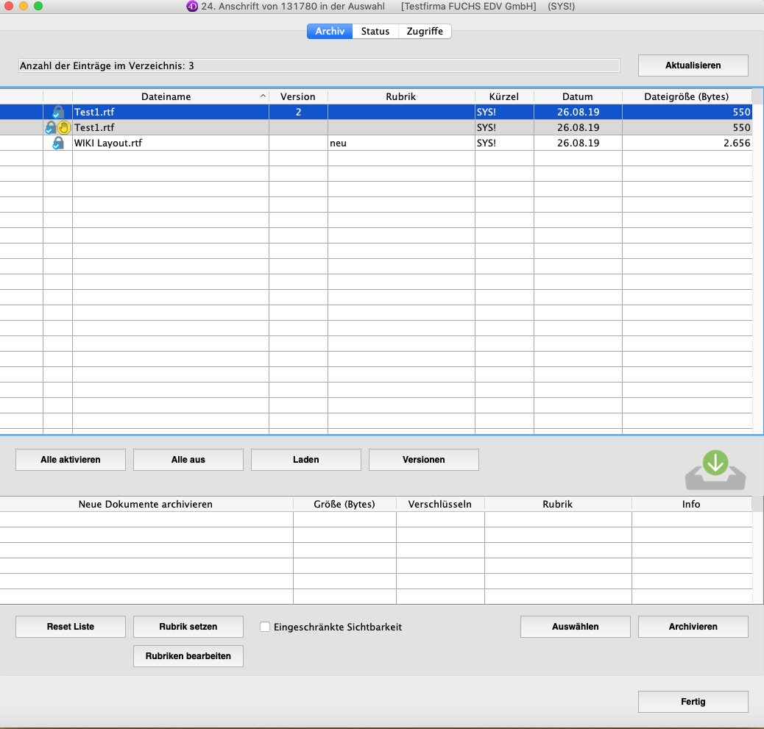The image size is (764, 729).
Task: Sort entries by Datum column header
Action: click(x=577, y=97)
